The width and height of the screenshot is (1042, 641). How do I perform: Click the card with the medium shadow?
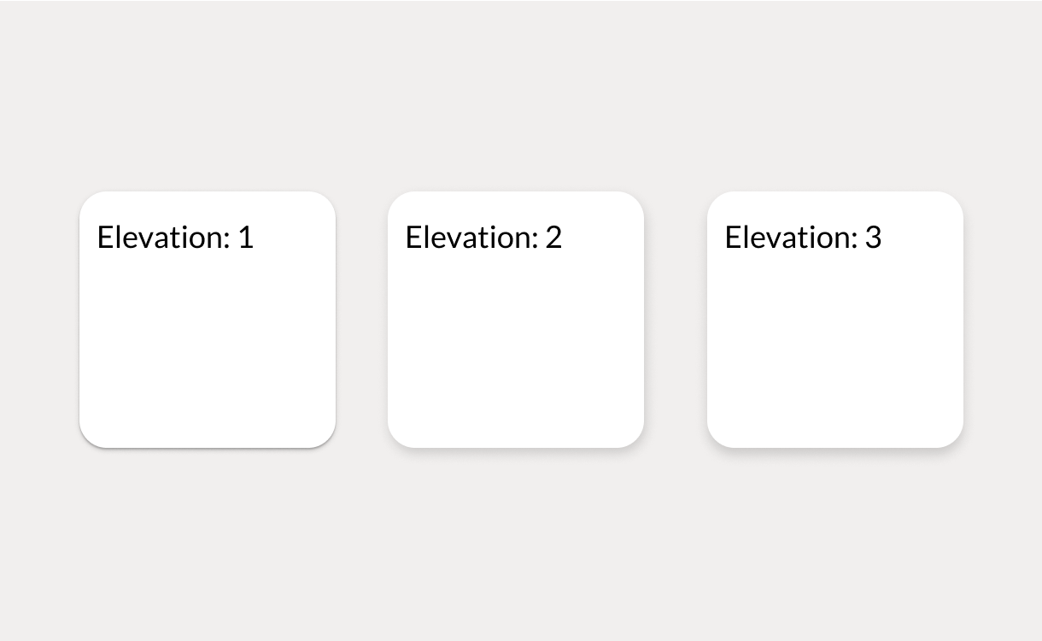coord(516,320)
